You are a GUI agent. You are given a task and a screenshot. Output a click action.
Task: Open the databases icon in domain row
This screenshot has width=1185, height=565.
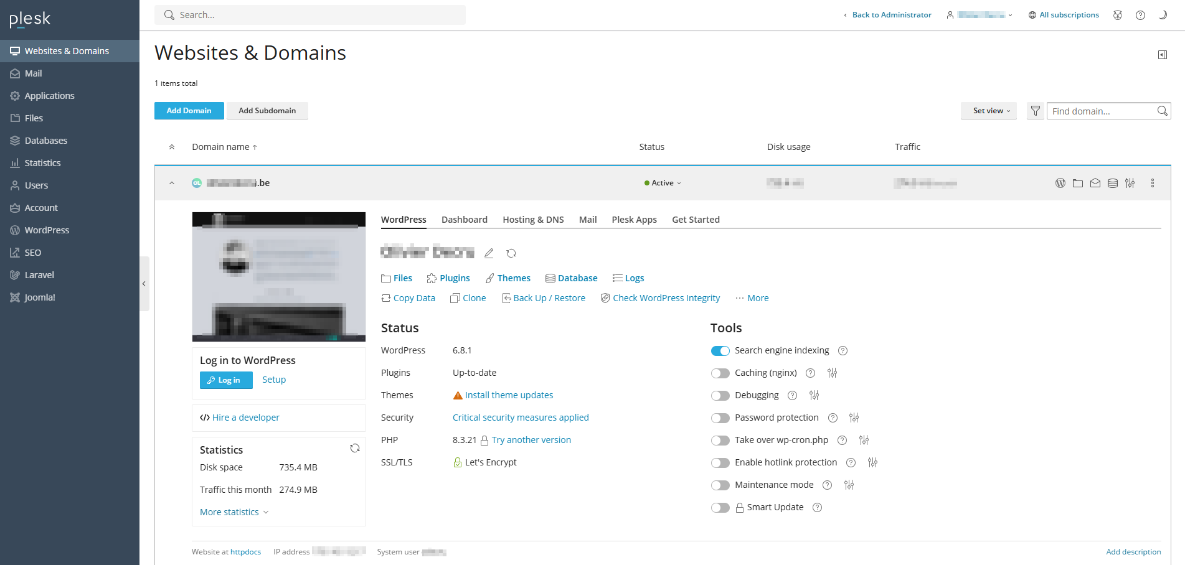[1113, 183]
